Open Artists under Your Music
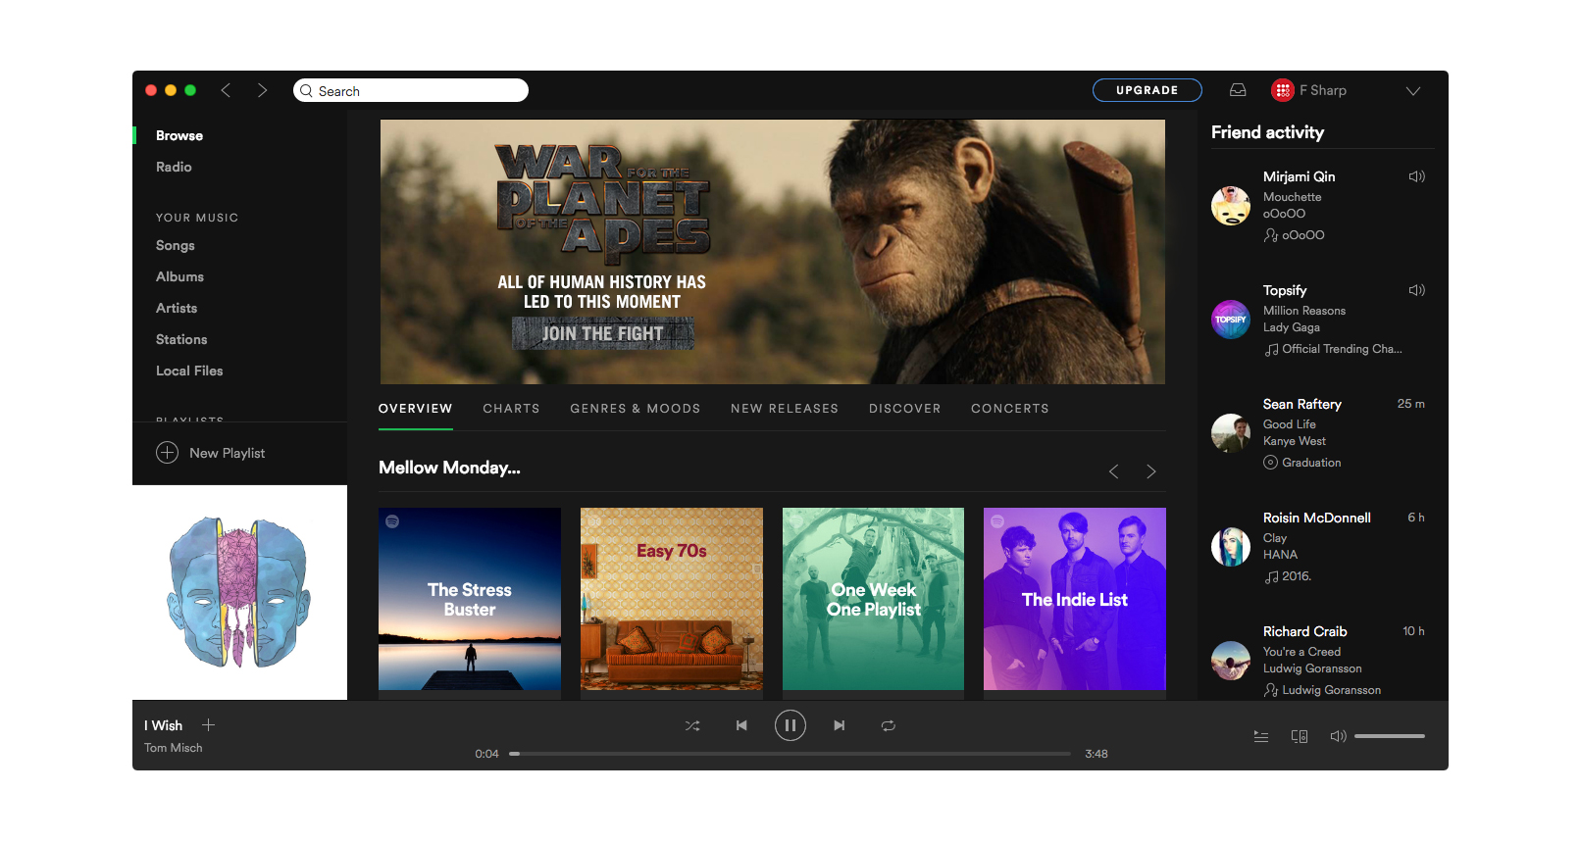Screen dimensions: 1581x841 (177, 308)
